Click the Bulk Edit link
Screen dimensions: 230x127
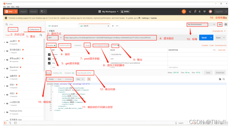click(x=222, y=50)
